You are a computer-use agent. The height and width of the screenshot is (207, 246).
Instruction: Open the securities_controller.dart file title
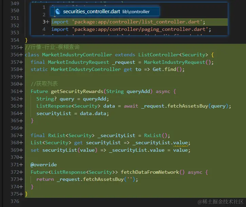pyautogui.click(x=92, y=12)
